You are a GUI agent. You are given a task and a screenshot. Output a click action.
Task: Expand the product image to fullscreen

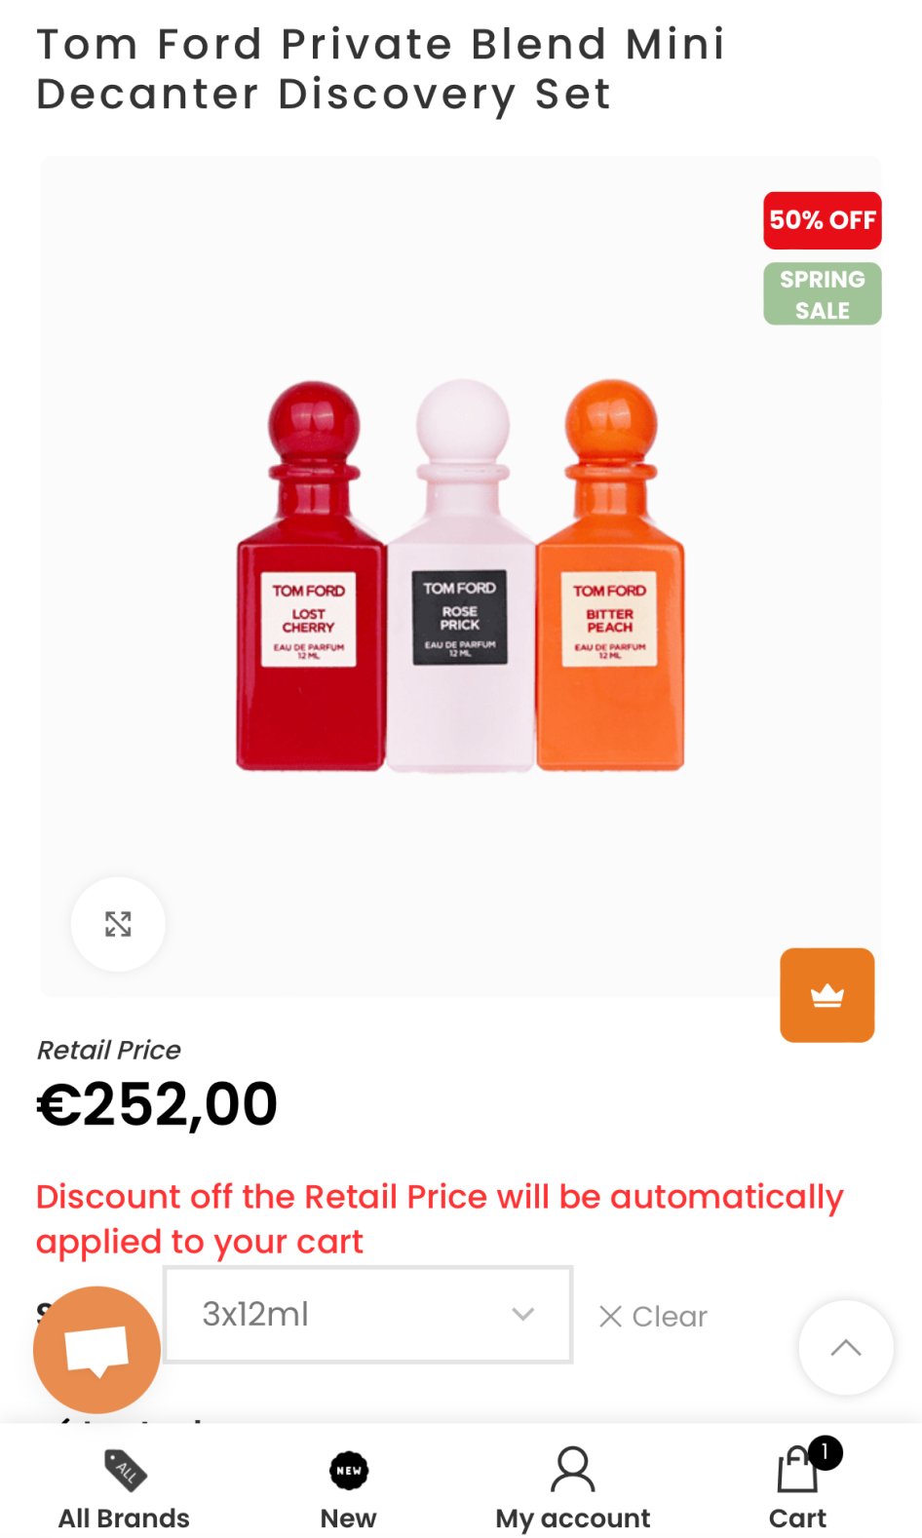(118, 923)
